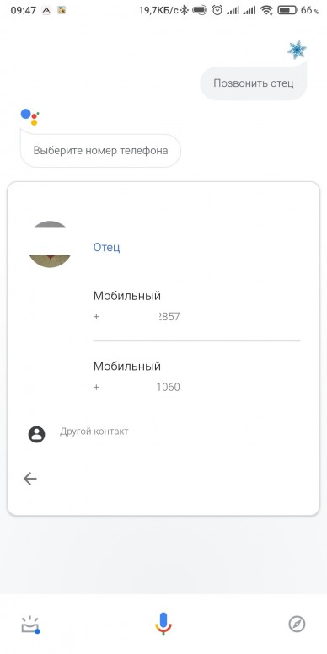Tap the alarm clock status icon
The width and height of the screenshot is (327, 654).
click(217, 10)
